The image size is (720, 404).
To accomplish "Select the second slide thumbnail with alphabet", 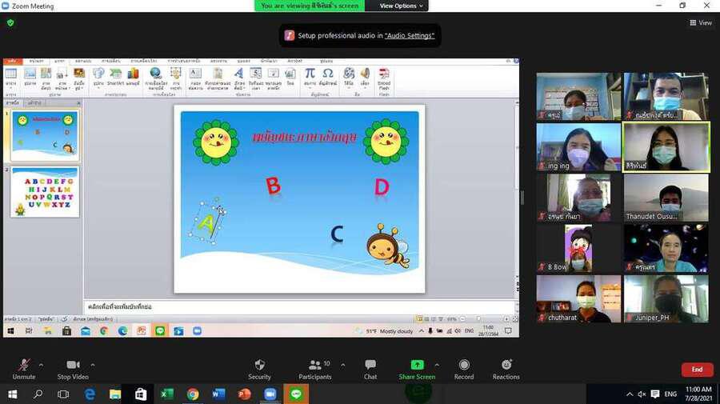I will pyautogui.click(x=45, y=192).
